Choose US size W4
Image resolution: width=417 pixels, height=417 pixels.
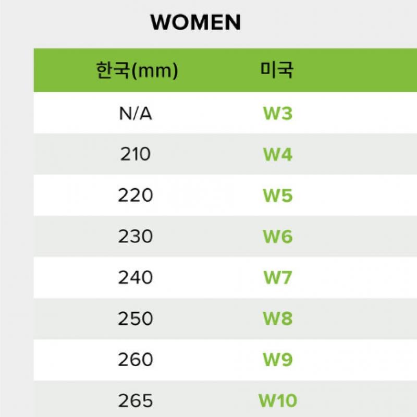pyautogui.click(x=277, y=155)
